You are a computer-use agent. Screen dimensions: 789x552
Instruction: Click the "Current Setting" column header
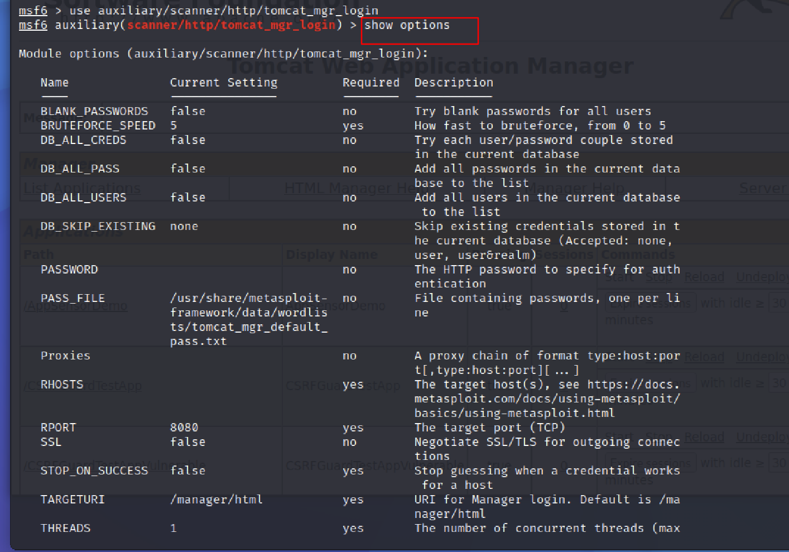pos(223,83)
